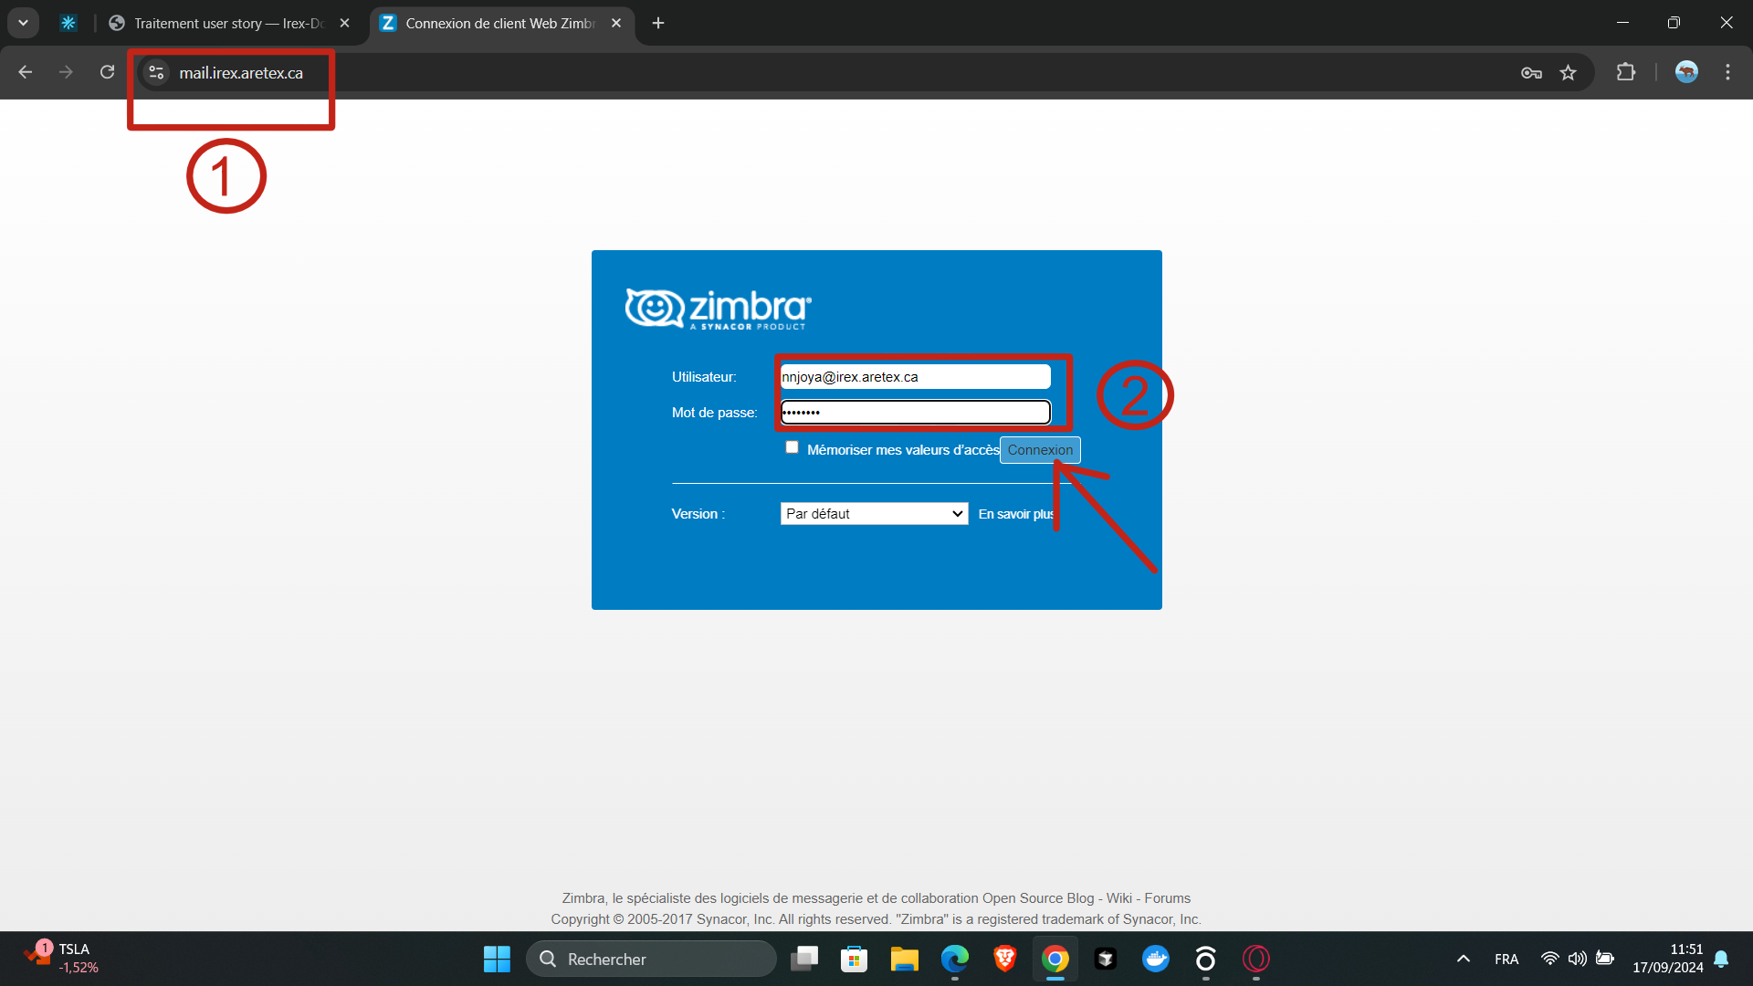
Task: Click the Chrome taskbar icon
Action: [1055, 959]
